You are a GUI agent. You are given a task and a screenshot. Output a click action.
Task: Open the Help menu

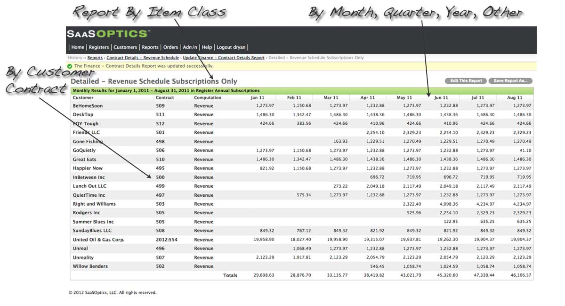tap(207, 47)
